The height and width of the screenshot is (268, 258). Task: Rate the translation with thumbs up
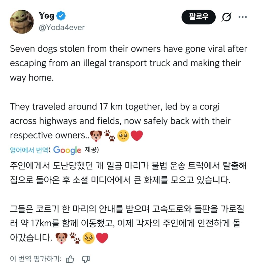[70, 259]
